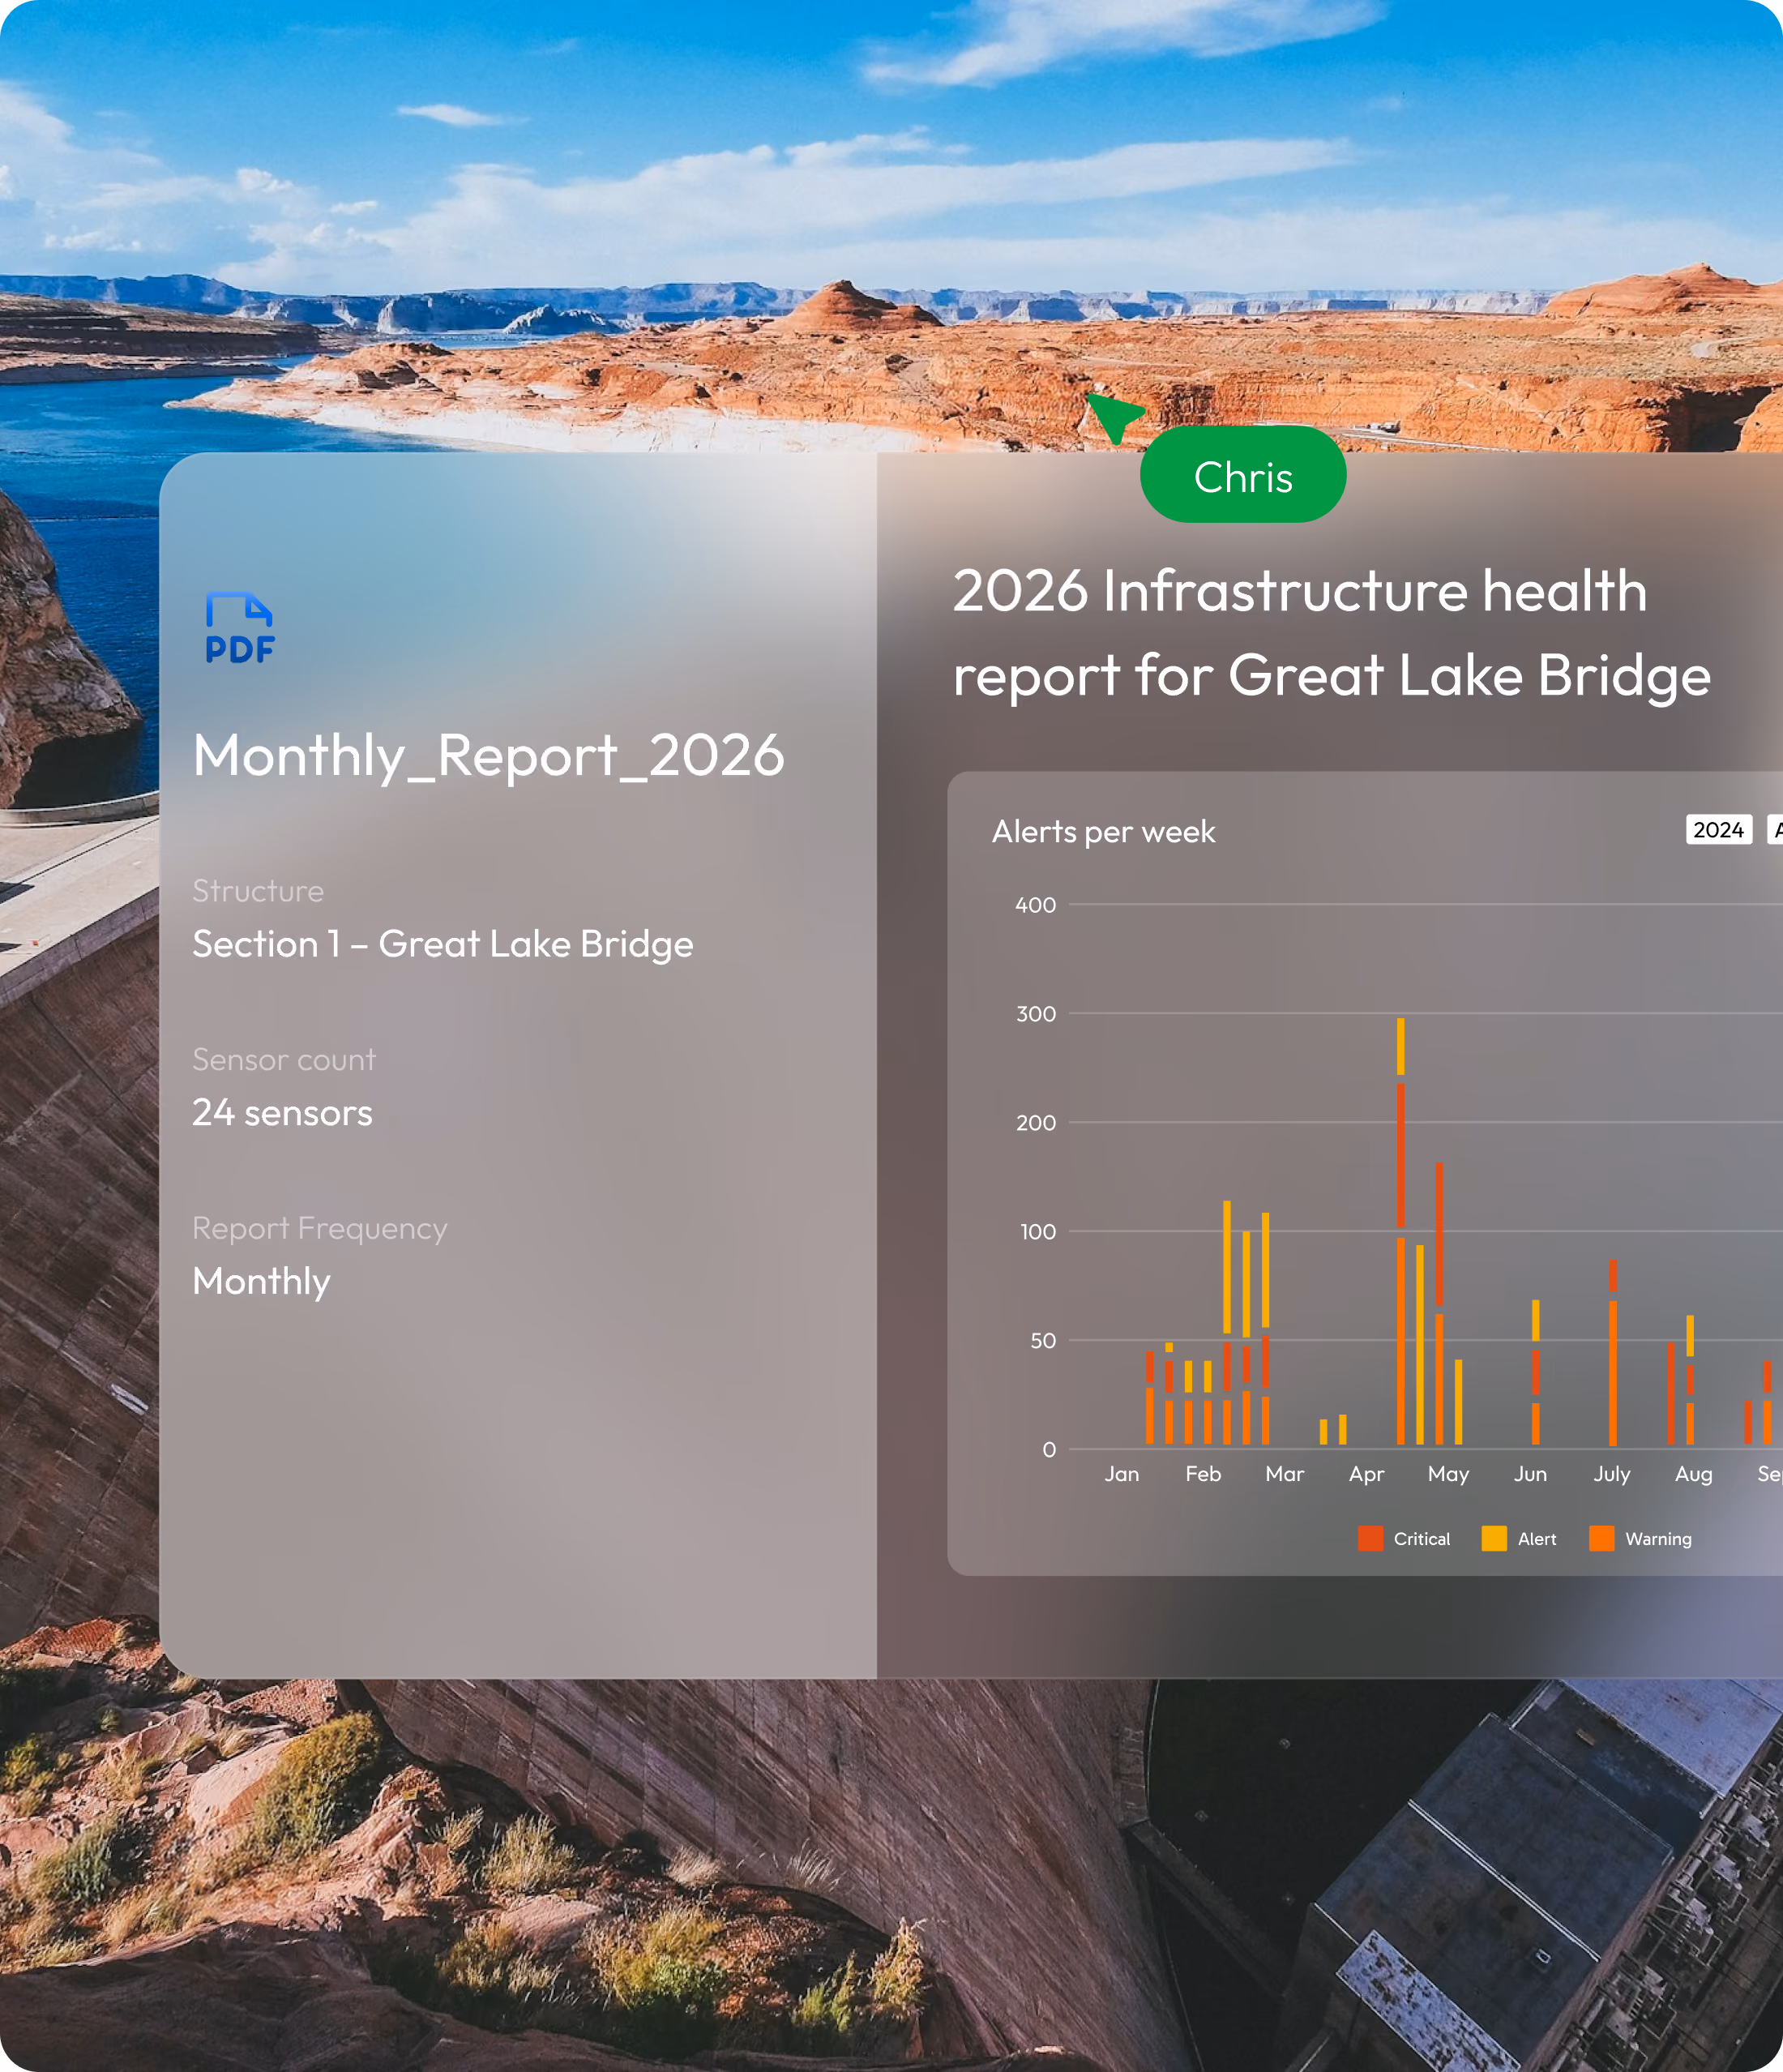This screenshot has width=1783, height=2072.
Task: Click the Alert legend yellow swatch
Action: pos(1494,1539)
